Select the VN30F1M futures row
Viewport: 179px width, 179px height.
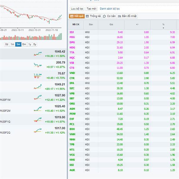click(33, 98)
